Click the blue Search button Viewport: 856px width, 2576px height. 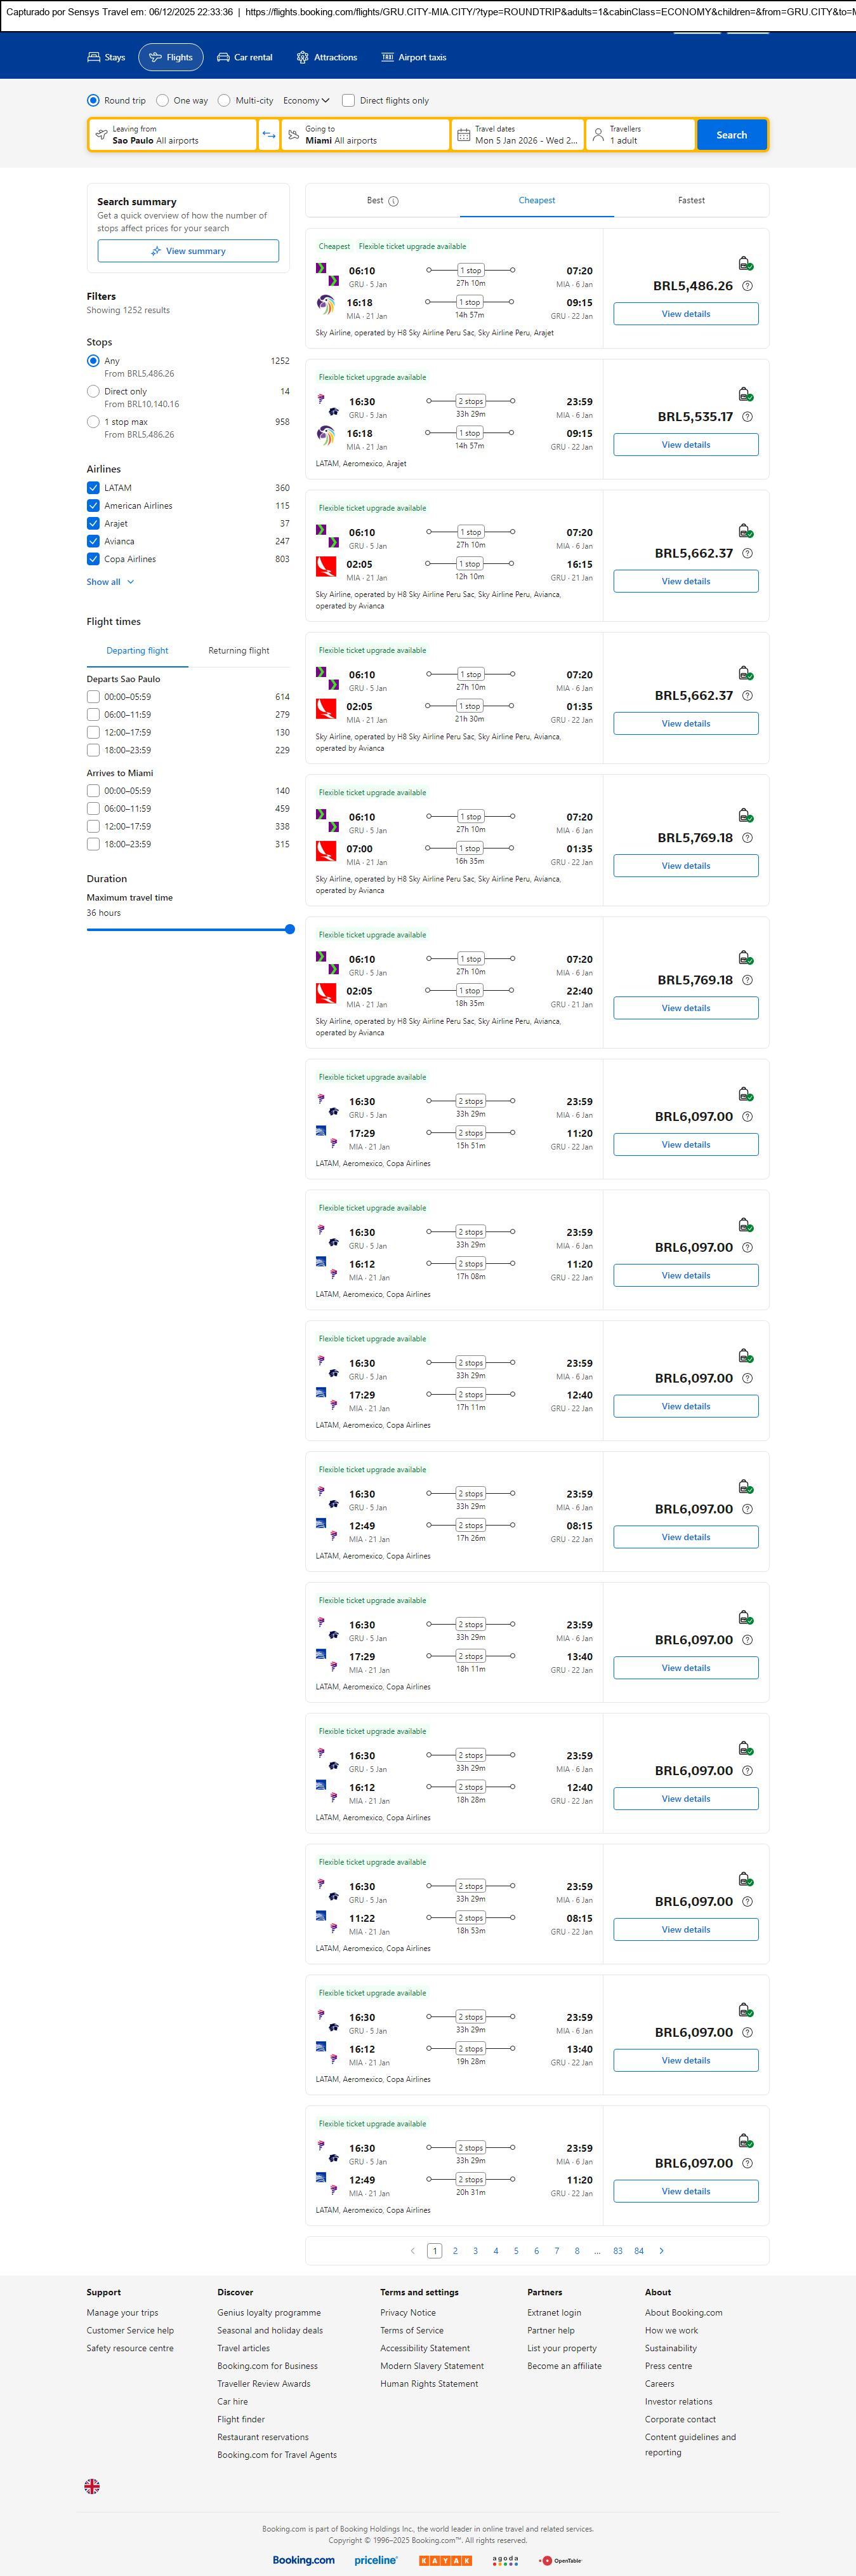(731, 135)
